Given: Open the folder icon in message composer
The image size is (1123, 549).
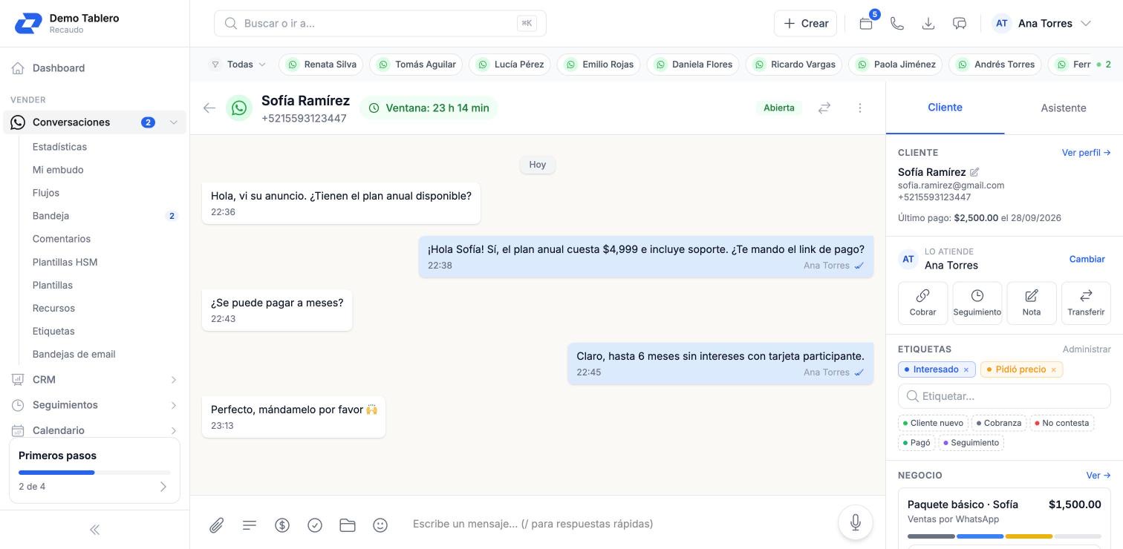Looking at the screenshot, I should [348, 525].
